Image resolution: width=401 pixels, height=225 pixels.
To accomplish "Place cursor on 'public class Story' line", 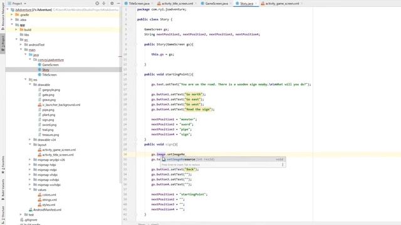I will coord(155,19).
